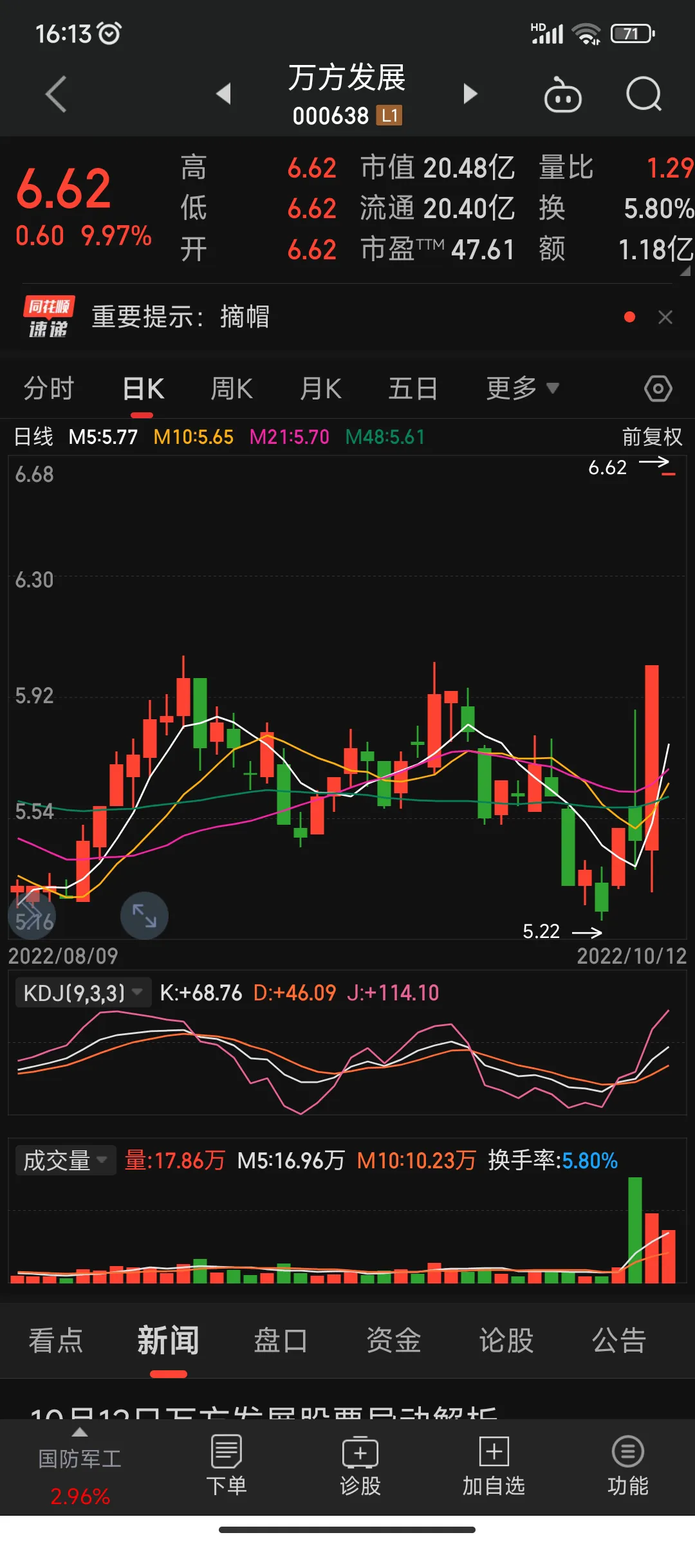Tap the 市盈TTM 47.61 value

[x=438, y=249]
